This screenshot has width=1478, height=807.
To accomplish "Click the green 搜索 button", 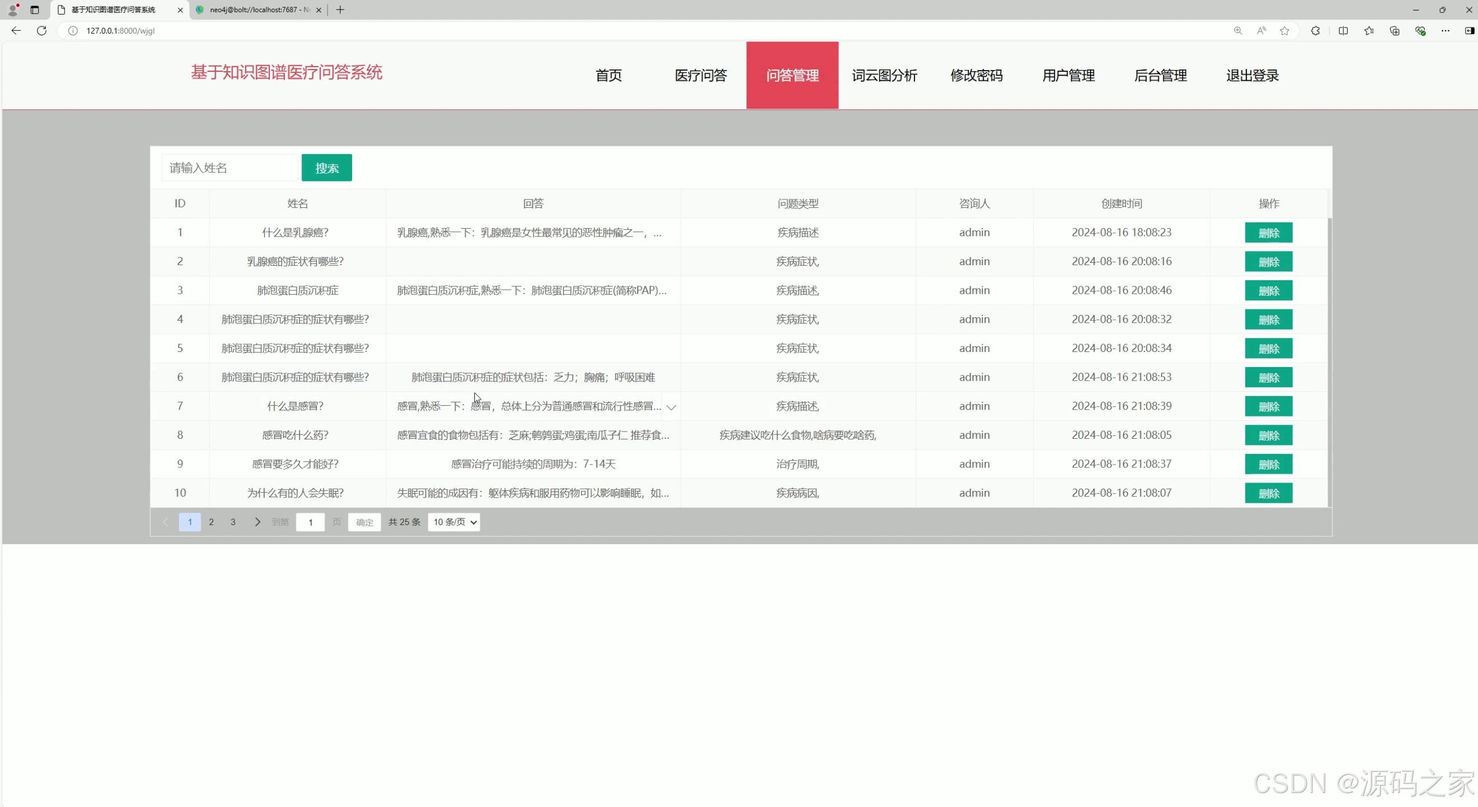I will (326, 168).
